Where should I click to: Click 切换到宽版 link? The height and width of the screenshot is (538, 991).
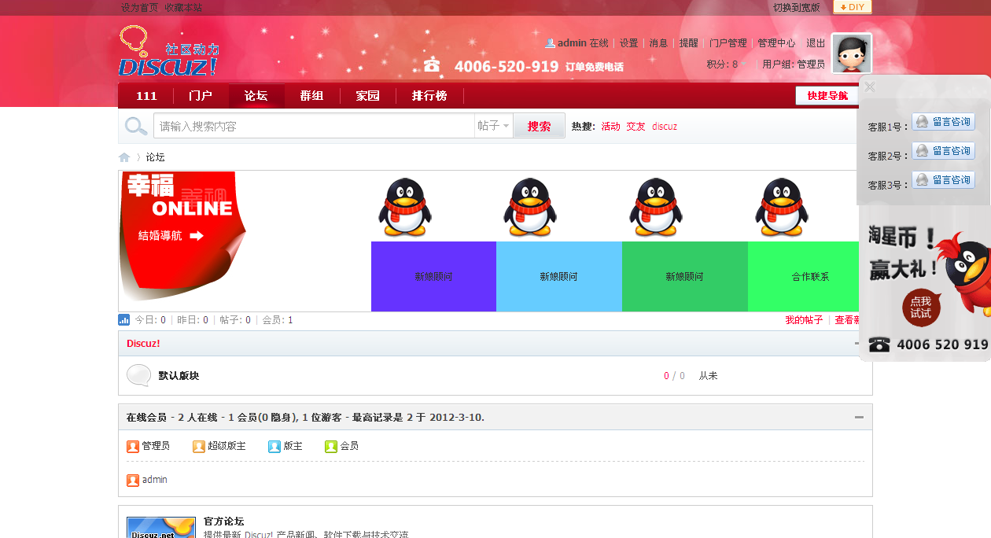(796, 7)
